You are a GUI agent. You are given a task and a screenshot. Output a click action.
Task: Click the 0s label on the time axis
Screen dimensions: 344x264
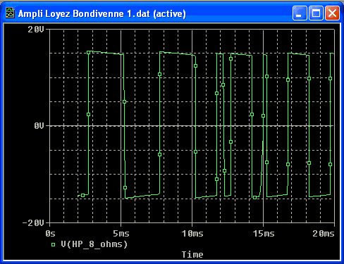50,234
